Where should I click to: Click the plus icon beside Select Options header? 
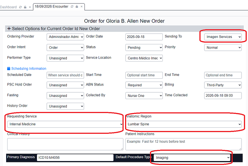[x=9, y=29]
